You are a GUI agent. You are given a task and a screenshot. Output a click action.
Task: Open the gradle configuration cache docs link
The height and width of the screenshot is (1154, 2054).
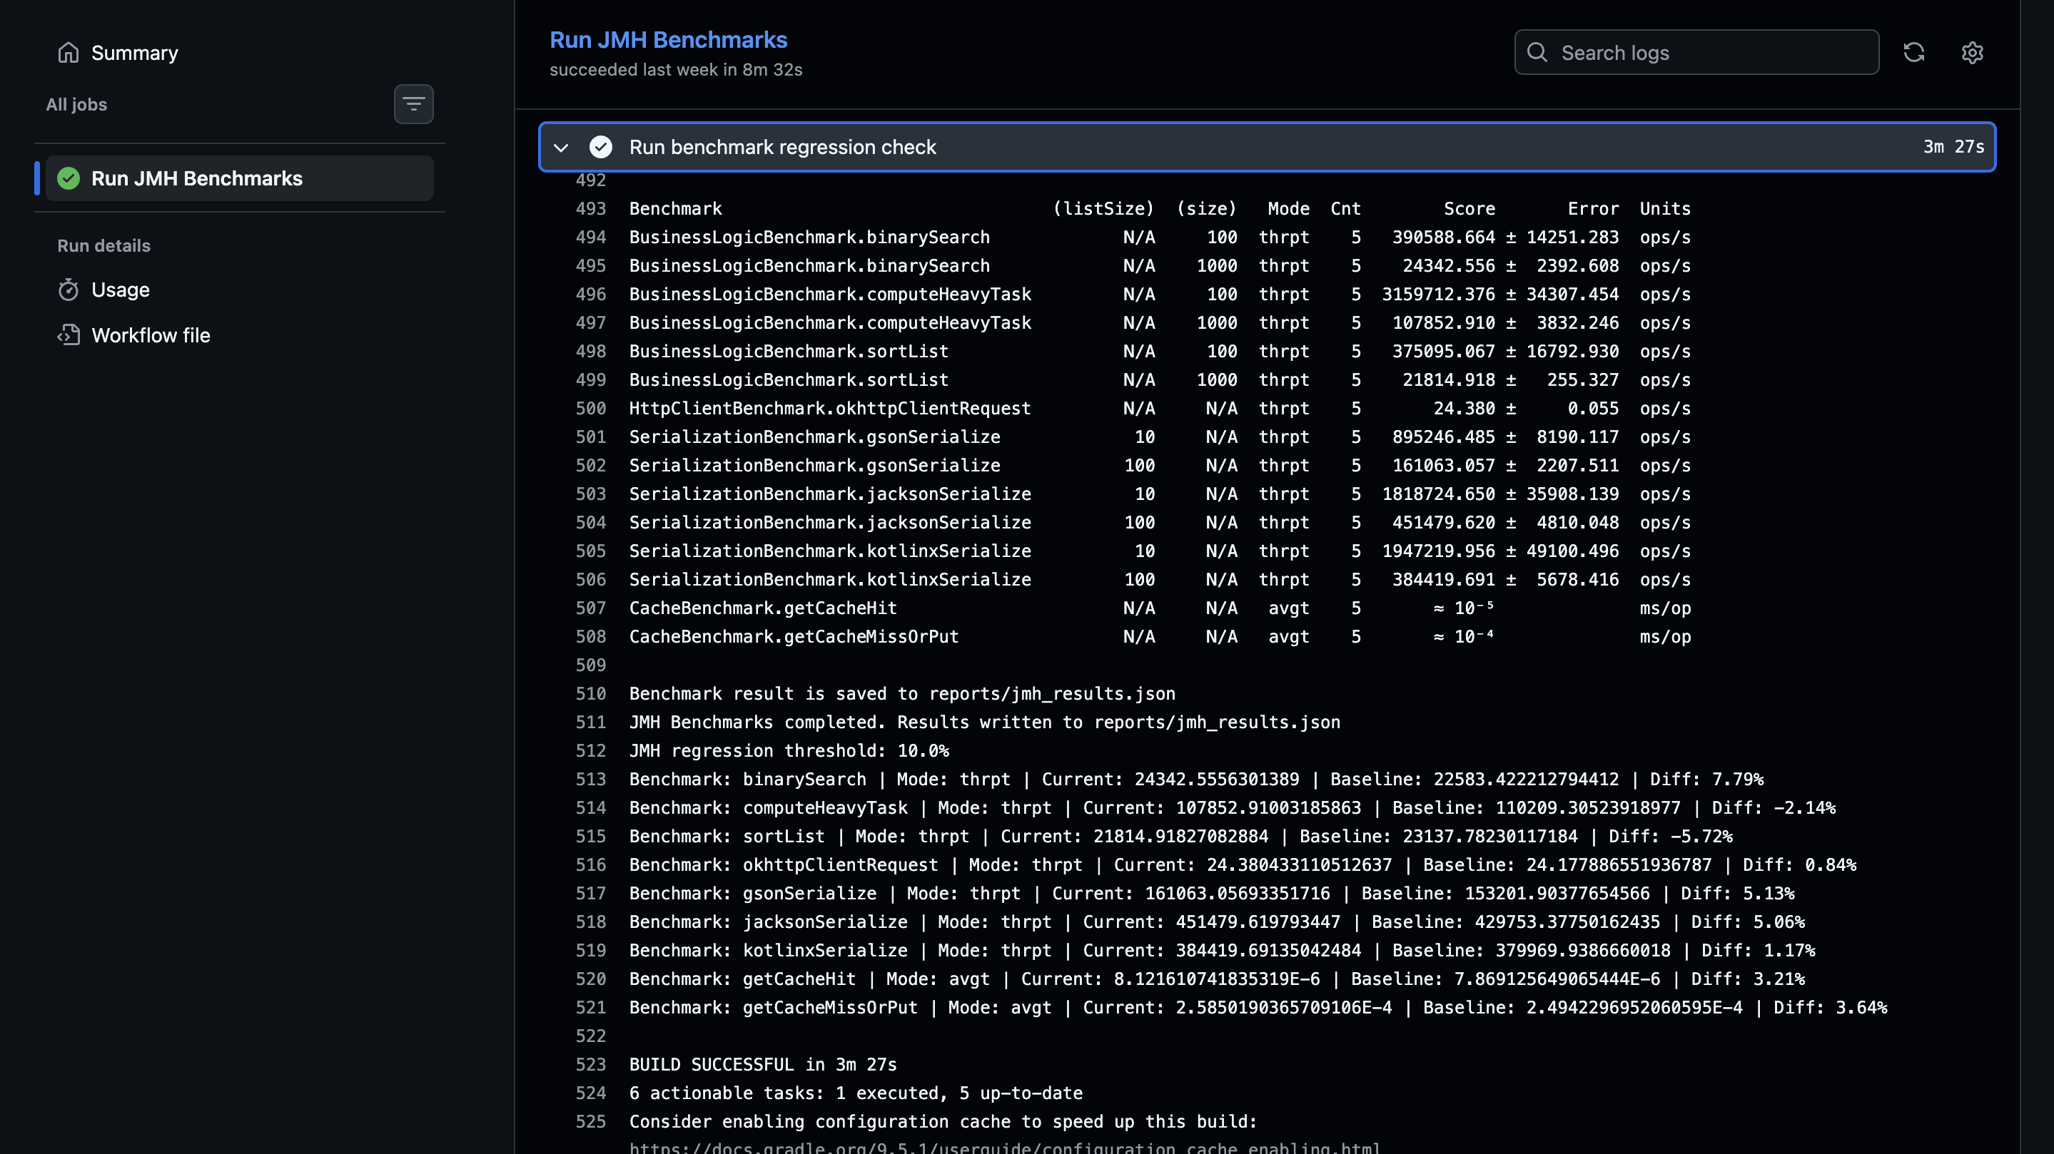(x=1005, y=1148)
